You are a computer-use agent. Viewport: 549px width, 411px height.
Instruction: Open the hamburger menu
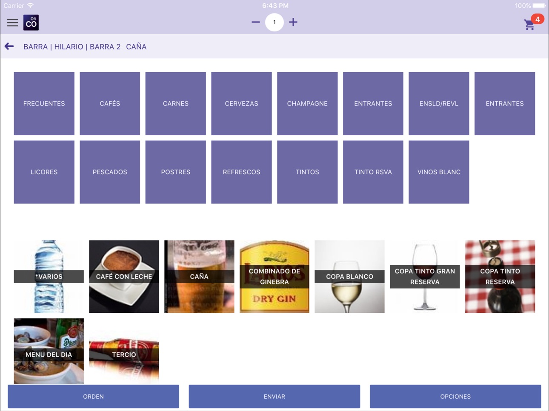click(12, 23)
